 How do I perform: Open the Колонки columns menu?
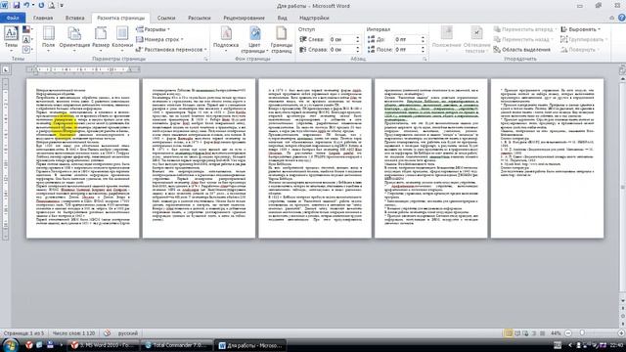(x=122, y=38)
